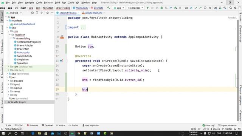Viewport: 242px width, 136px height.
Task: Click the editor vertical scrollbar
Action: point(237,70)
